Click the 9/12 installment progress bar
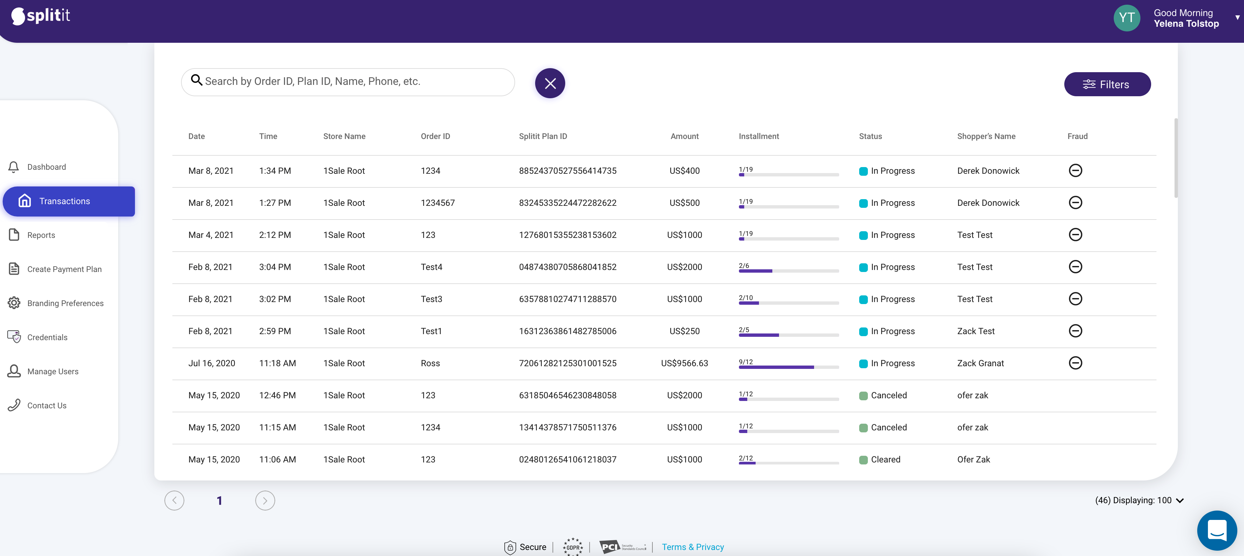Screen dimensions: 1244x556 pos(788,367)
